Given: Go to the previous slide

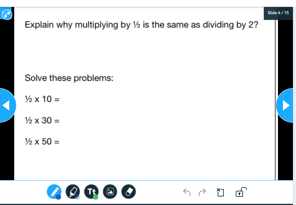Looking at the screenshot, I should (7, 105).
